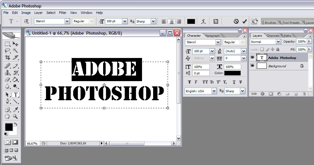Select the Magic Wand tool
Viewport: 314px width, 165px height.
(15, 50)
